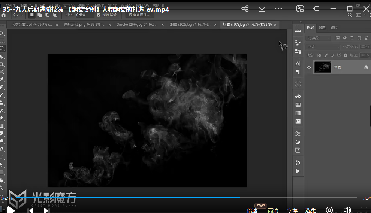Toggle shape layer filter icon
The height and width of the screenshot is (213, 371).
click(x=359, y=38)
